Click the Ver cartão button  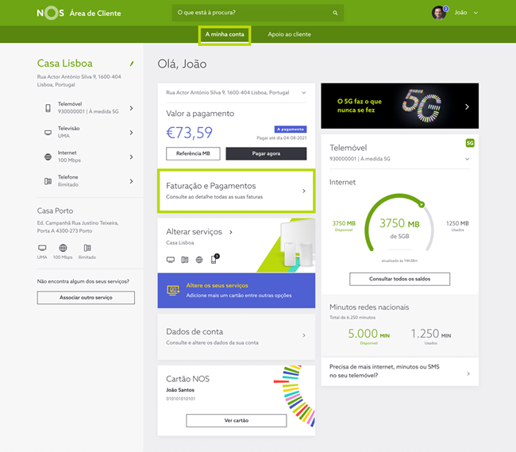tap(237, 420)
